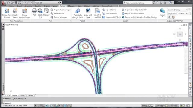Image resolution: width=193 pixels, height=108 pixels.
Task: Click viewport label Top 2D Wireframe
Action: 11,25
